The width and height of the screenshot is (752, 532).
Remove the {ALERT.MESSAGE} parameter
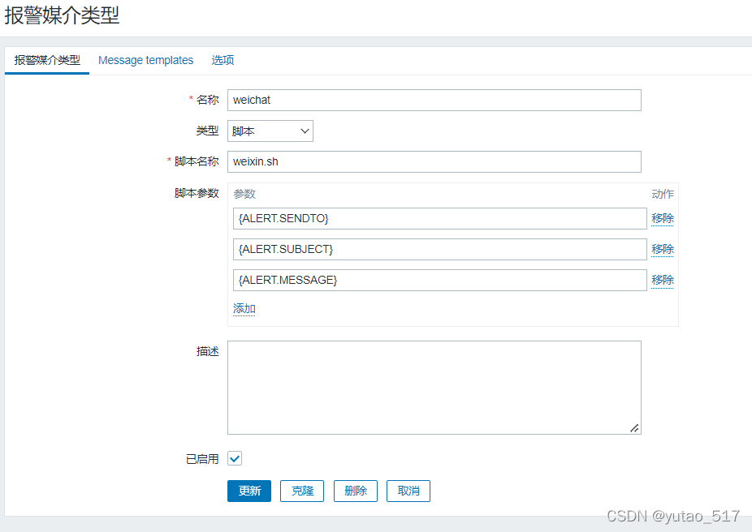(x=663, y=280)
